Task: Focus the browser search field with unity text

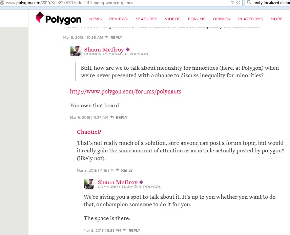Action: coord(271,3)
